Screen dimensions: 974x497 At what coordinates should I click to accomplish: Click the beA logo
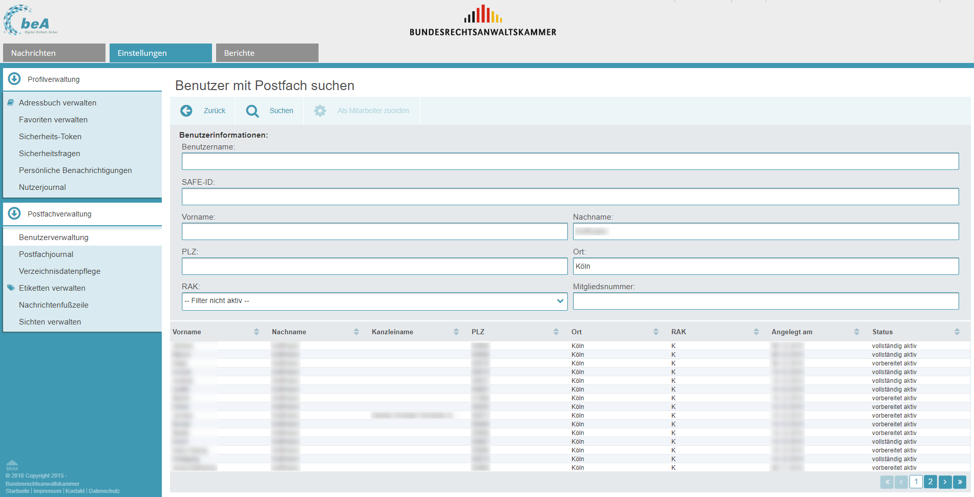pyautogui.click(x=31, y=20)
